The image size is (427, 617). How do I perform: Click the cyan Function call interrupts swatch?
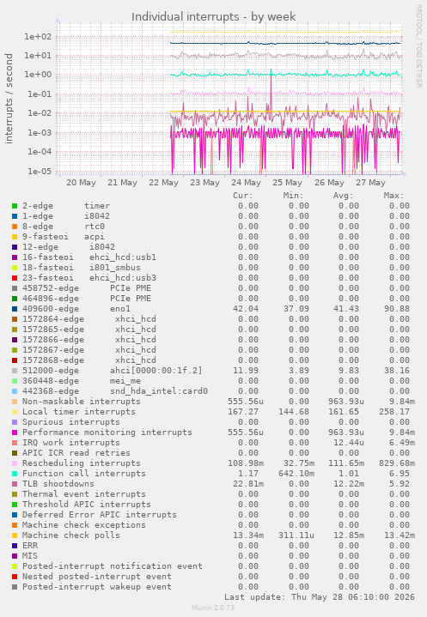click(15, 474)
